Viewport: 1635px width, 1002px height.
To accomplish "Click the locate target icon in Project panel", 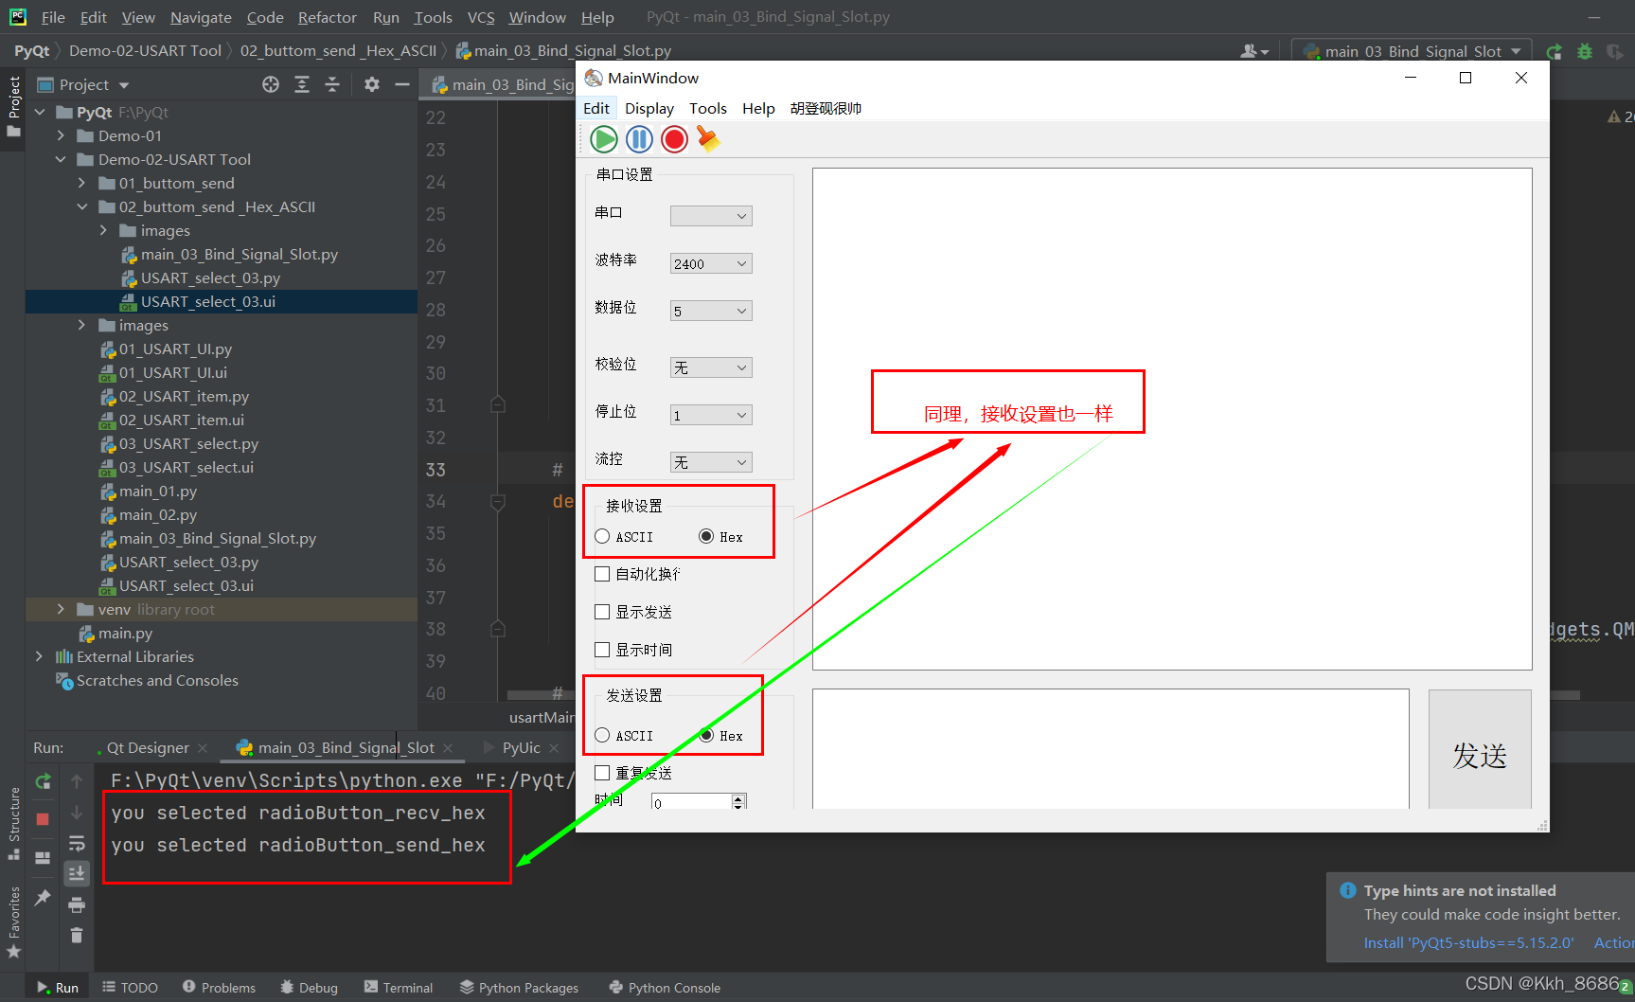I will tap(271, 84).
